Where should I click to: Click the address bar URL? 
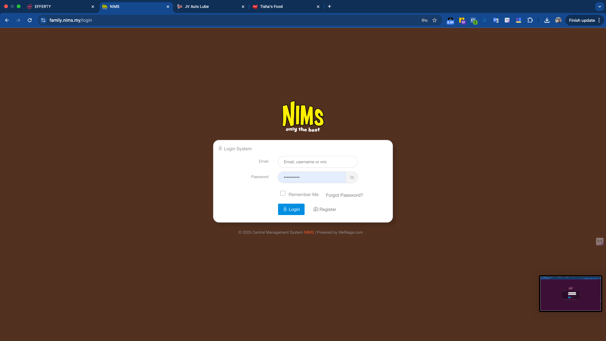point(71,20)
